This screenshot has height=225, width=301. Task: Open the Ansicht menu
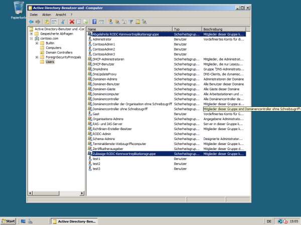coord(61,14)
